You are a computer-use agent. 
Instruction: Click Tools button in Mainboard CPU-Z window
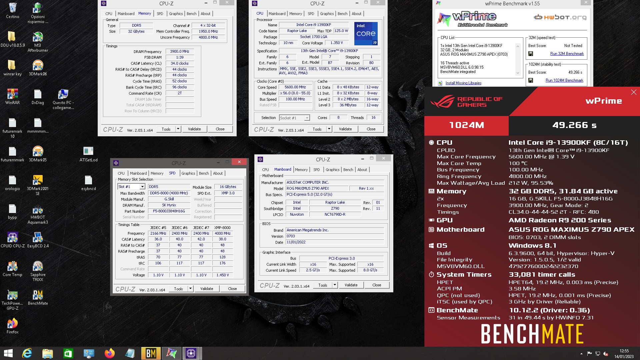coord(323,285)
